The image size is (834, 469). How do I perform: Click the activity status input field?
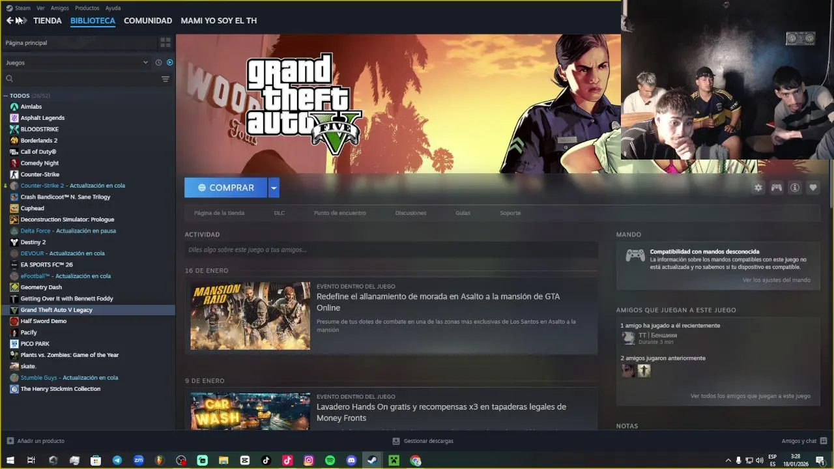pos(391,249)
